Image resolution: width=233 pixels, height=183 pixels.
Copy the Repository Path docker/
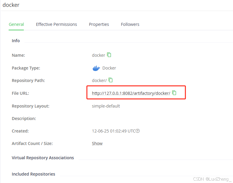click(x=110, y=80)
